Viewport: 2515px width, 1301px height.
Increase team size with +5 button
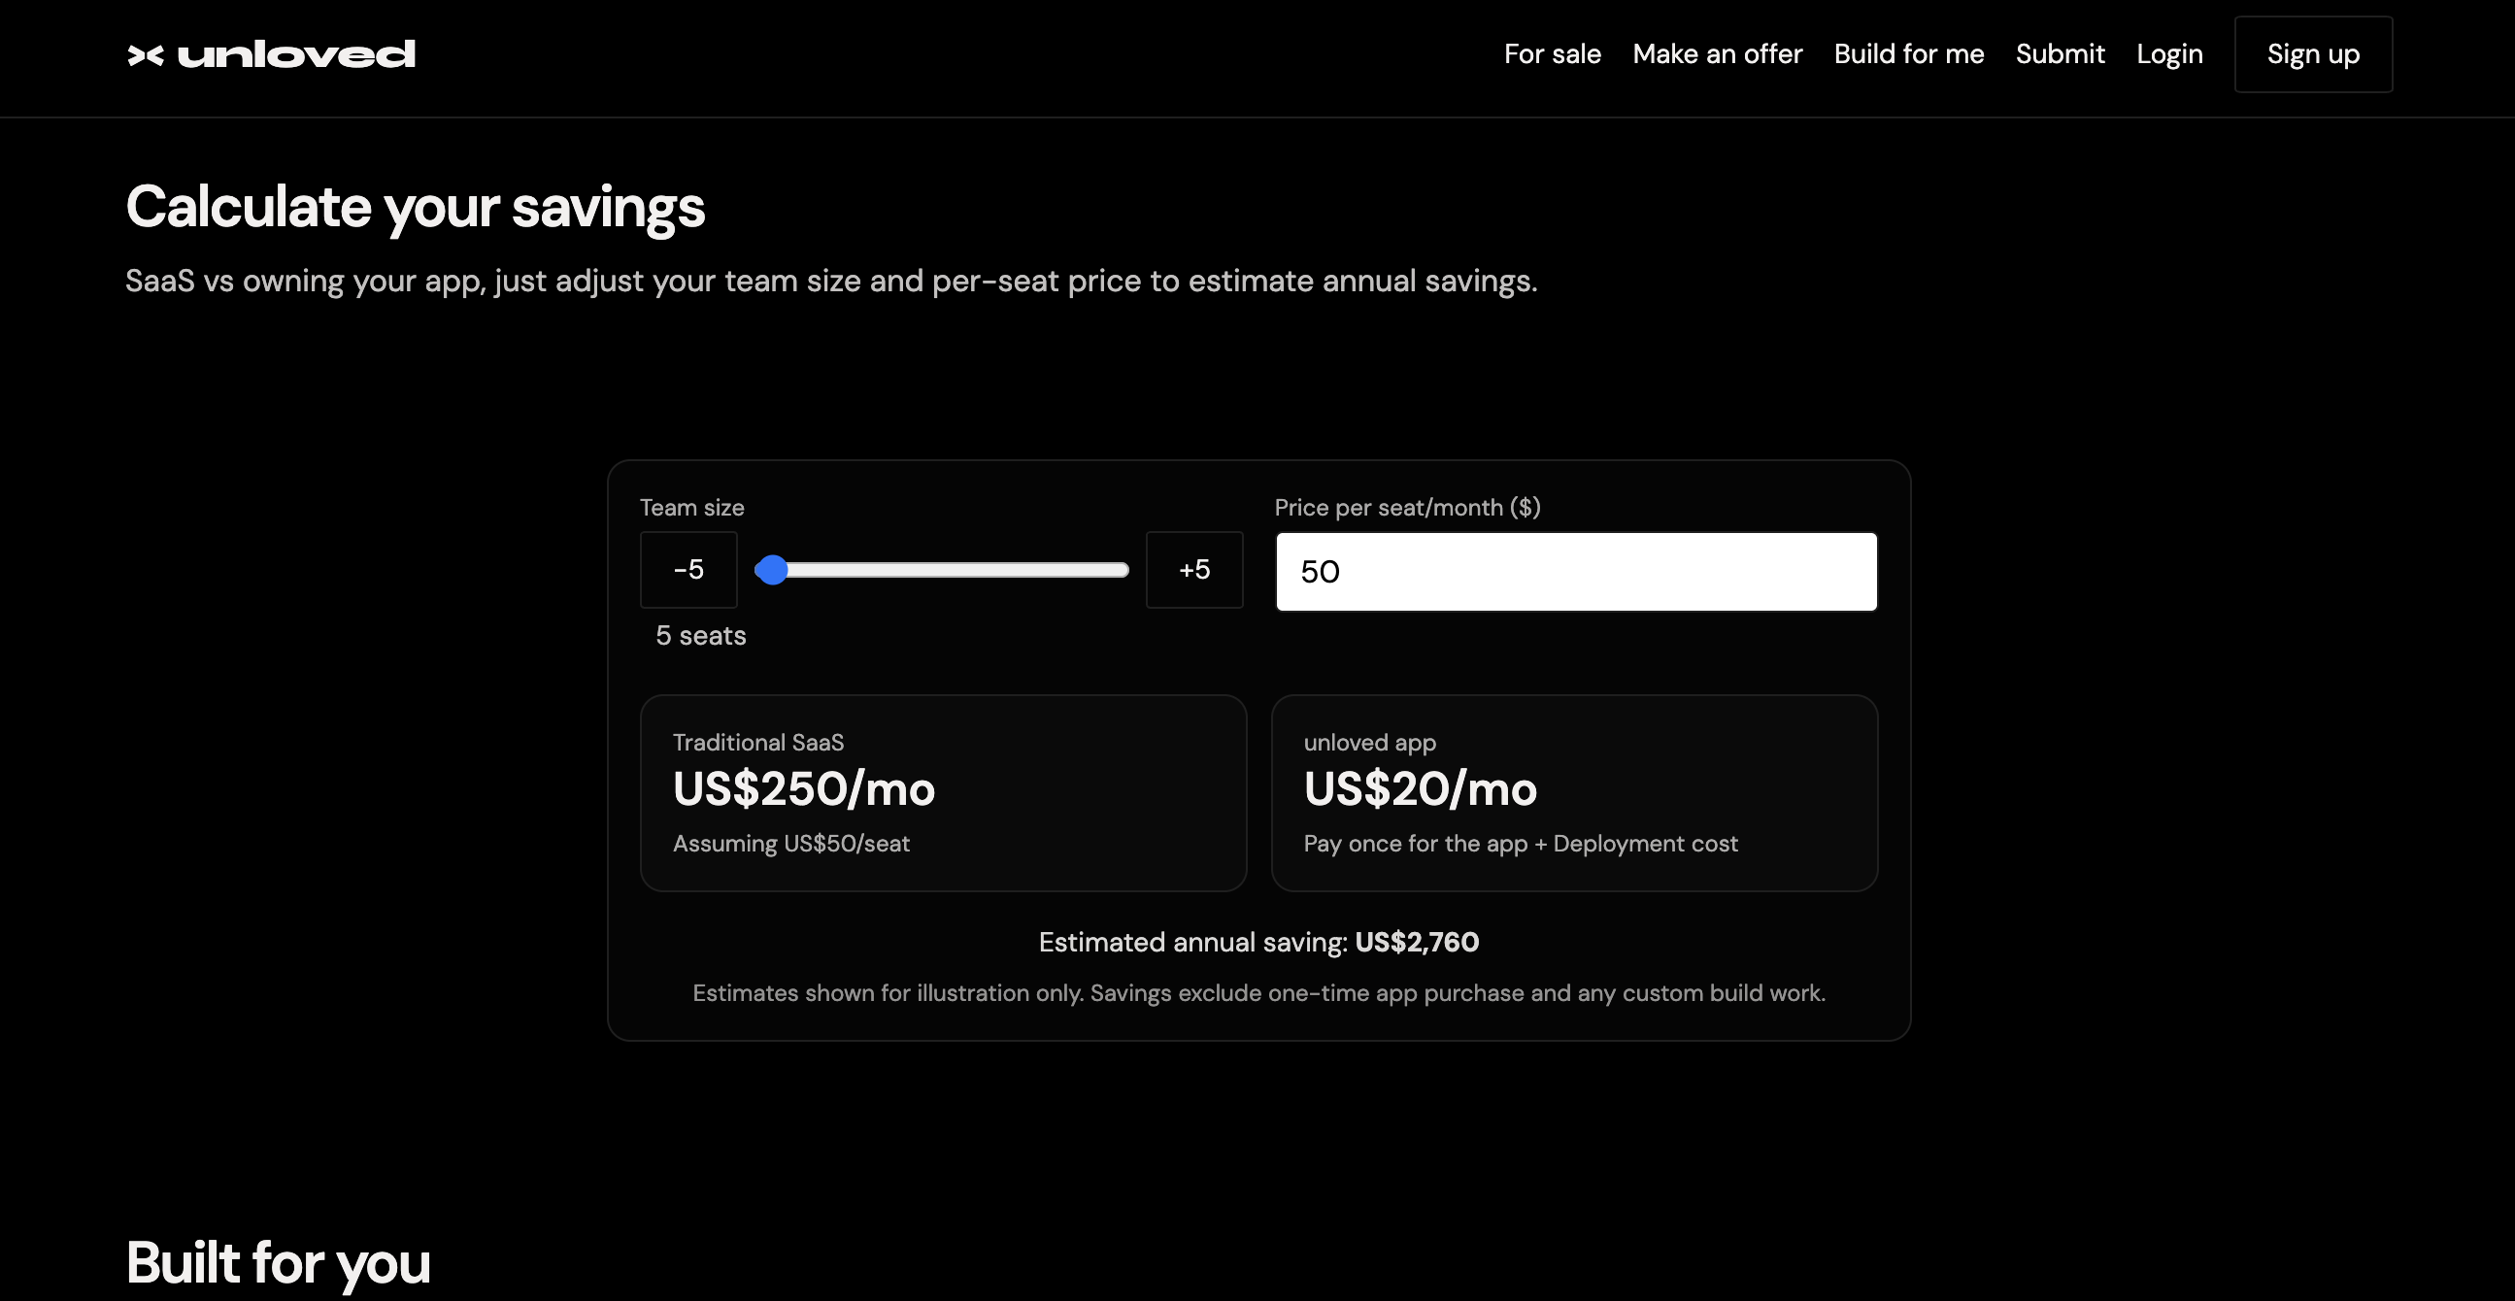[x=1193, y=570]
